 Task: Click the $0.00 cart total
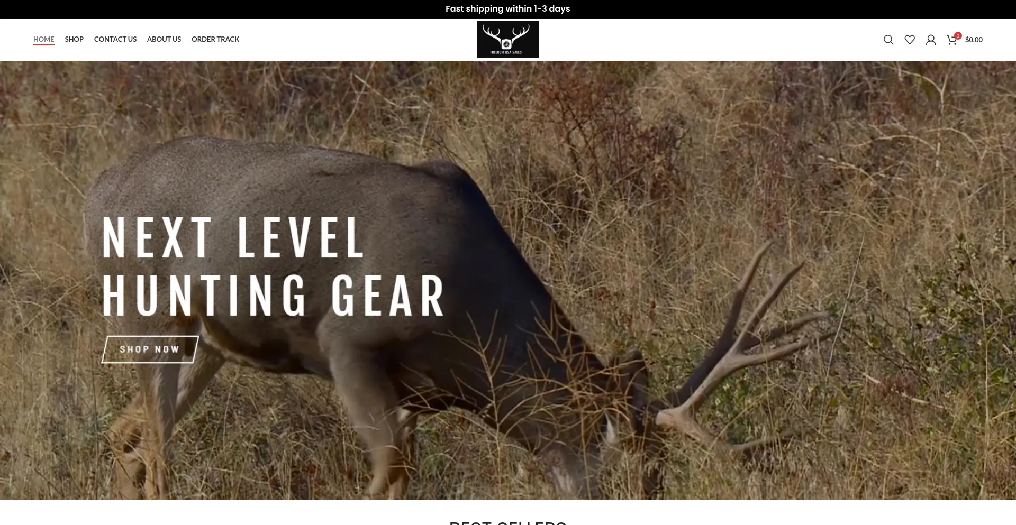974,40
